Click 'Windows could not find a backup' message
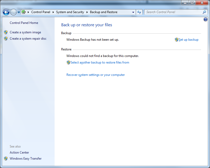This screenshot has width=210, height=168. tap(103, 56)
